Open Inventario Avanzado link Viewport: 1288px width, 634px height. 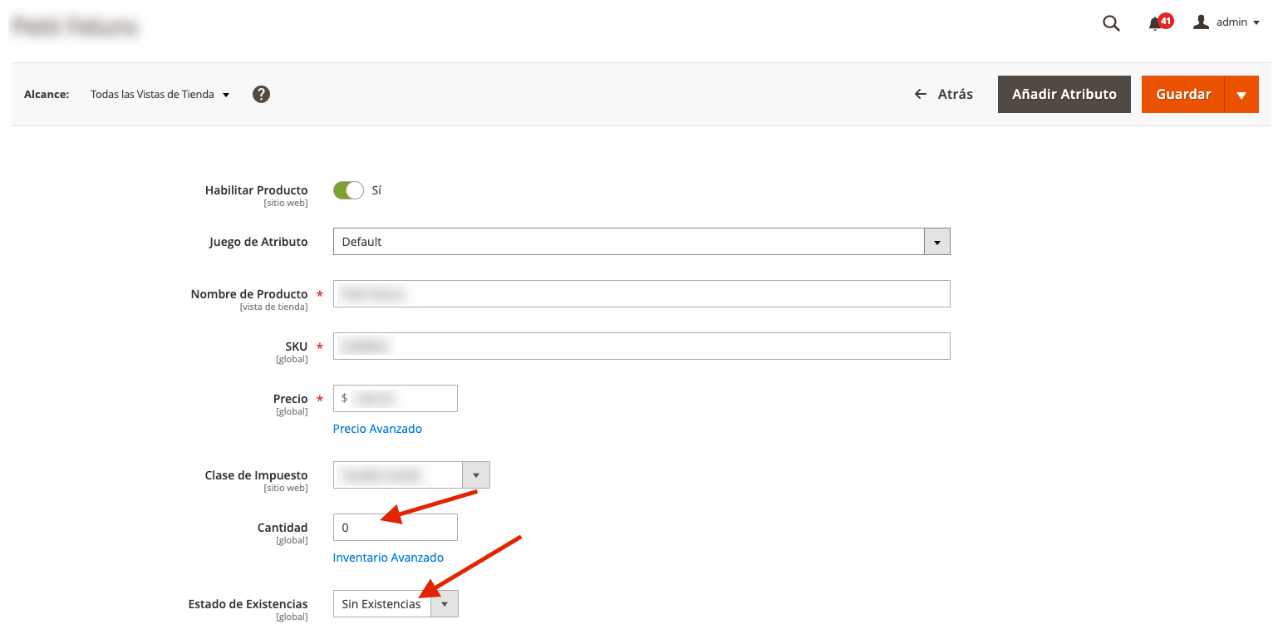click(x=388, y=558)
